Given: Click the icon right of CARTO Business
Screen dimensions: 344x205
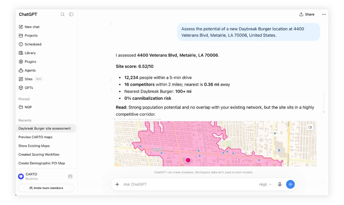Looking at the screenshot, I should [70, 176].
